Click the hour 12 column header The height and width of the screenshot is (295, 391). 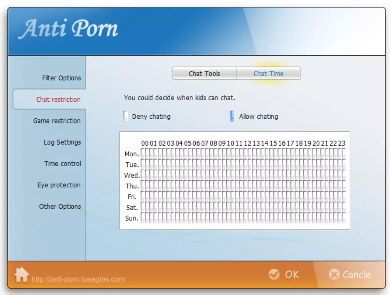(x=247, y=143)
